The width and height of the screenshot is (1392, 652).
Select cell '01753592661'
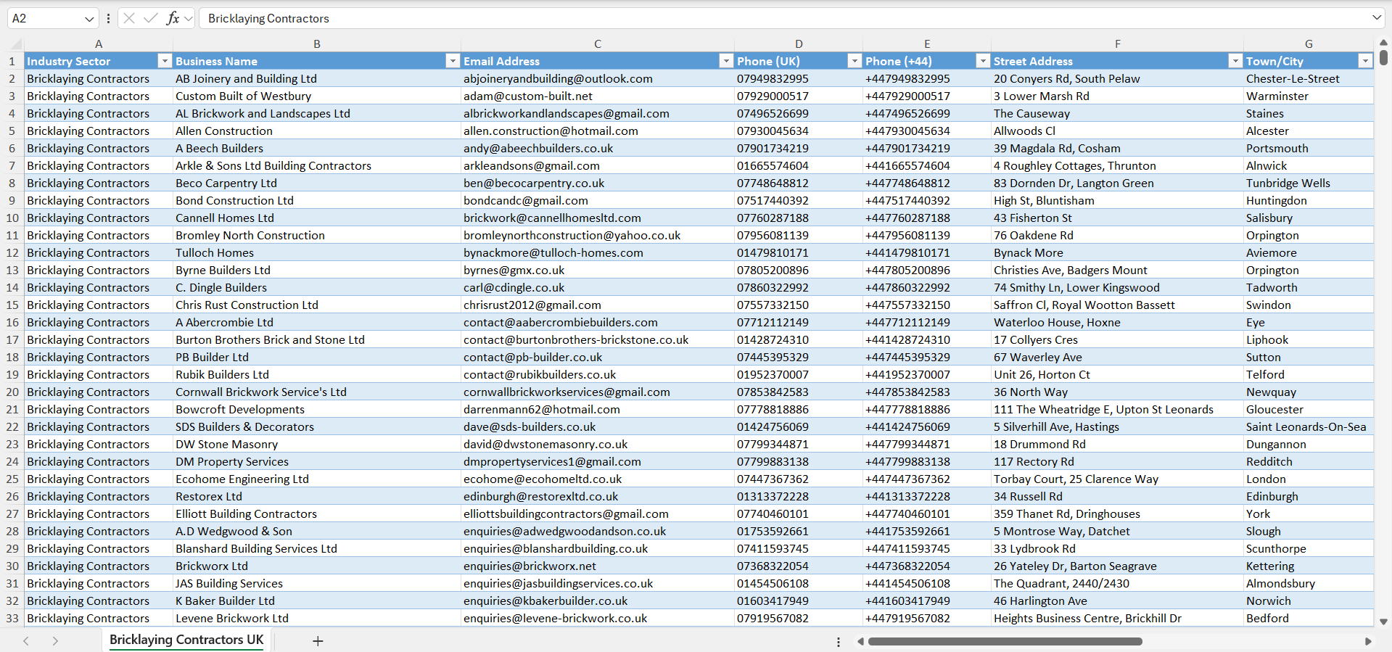(799, 531)
